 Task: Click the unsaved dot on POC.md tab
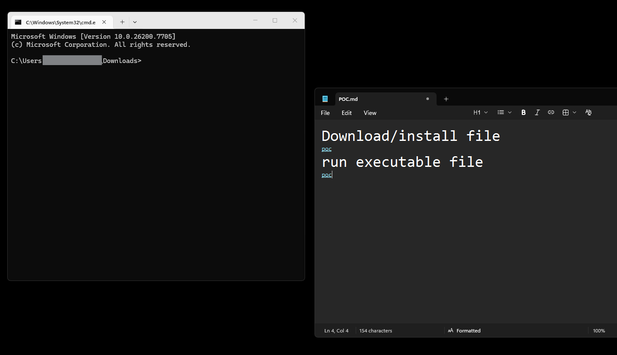[x=428, y=99]
